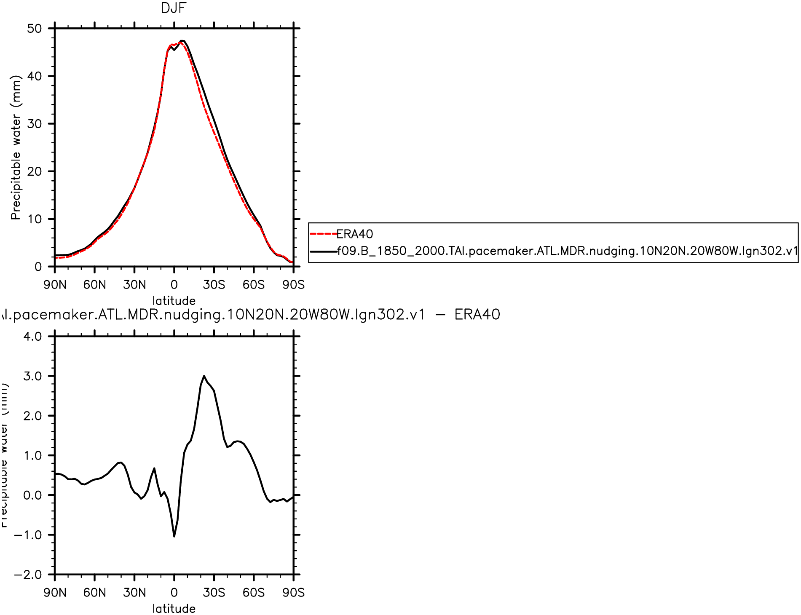Click the 50 tick label on top plot
Image resolution: width=801 pixels, height=615 pixels.
pos(35,29)
